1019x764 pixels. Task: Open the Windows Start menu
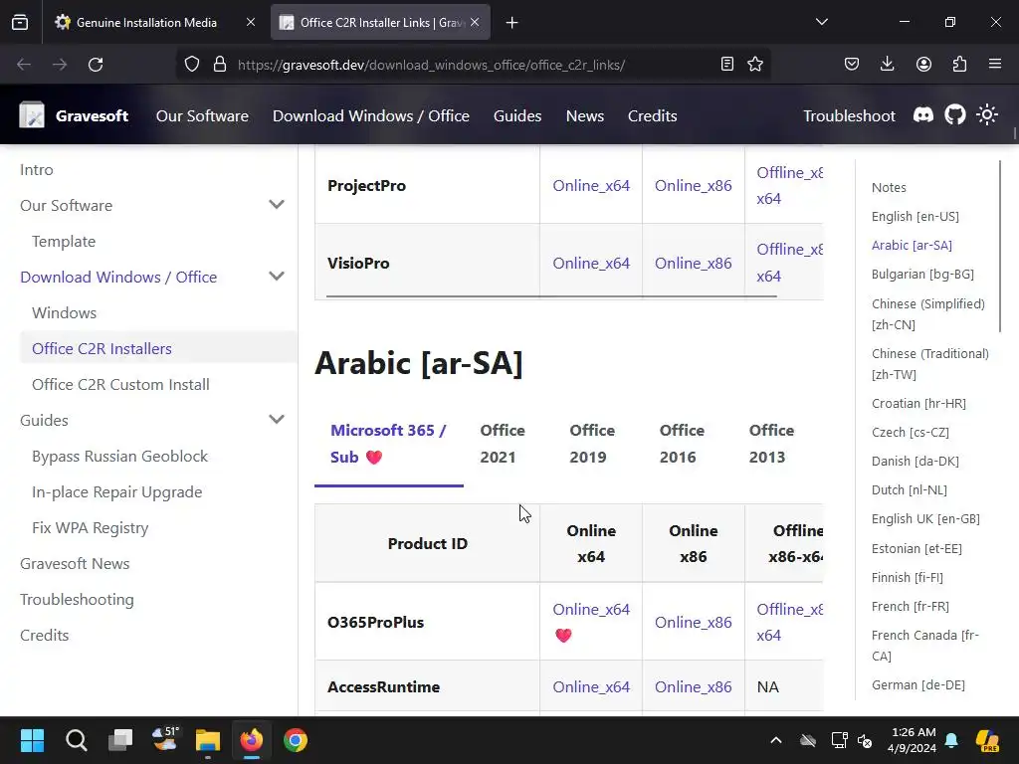(x=32, y=740)
